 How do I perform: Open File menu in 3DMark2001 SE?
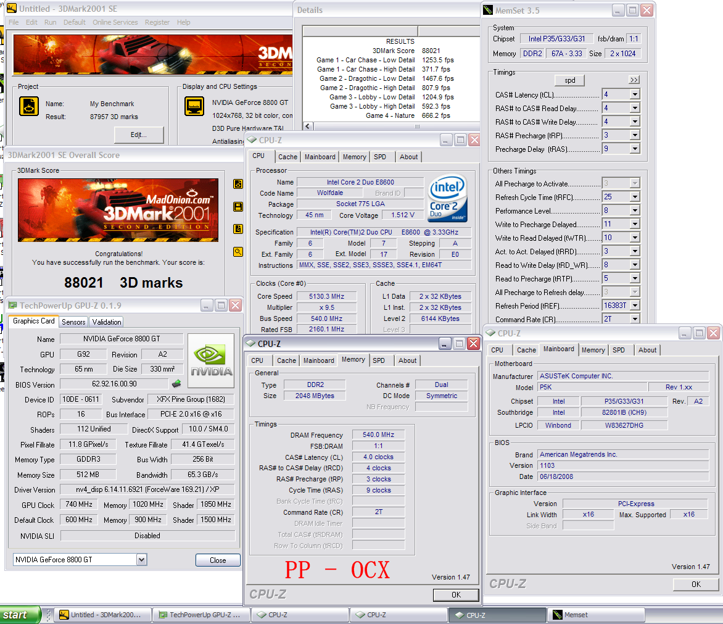pos(14,22)
